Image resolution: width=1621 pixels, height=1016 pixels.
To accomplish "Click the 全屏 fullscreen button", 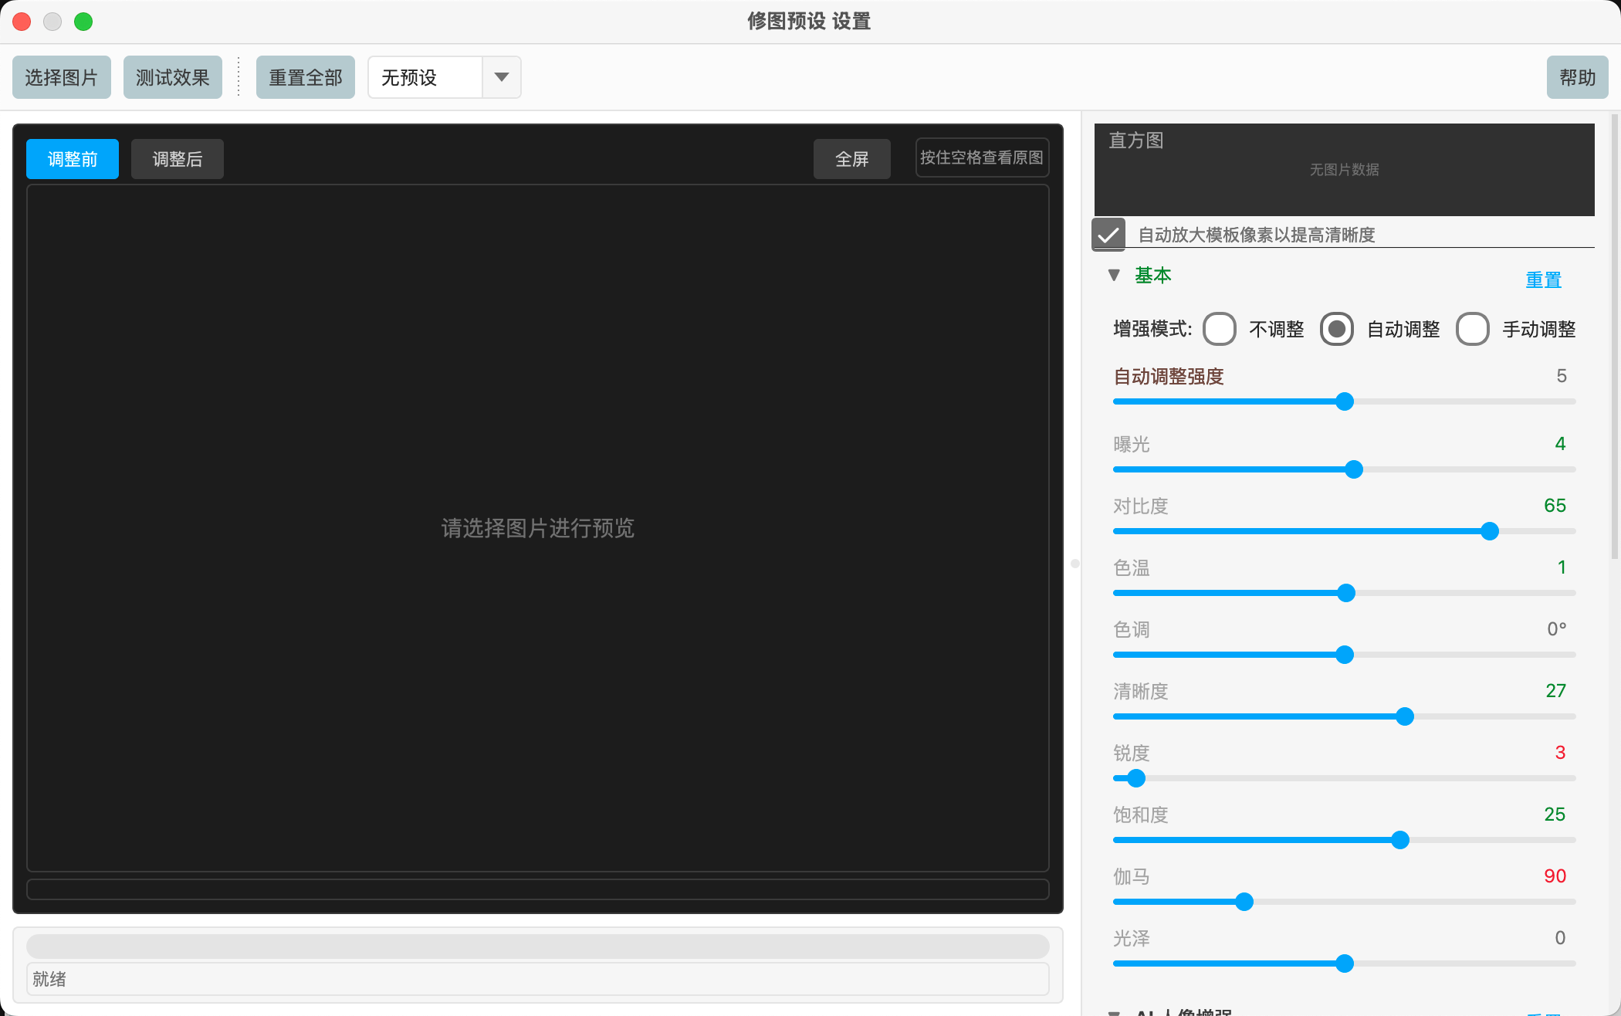I will click(x=851, y=158).
